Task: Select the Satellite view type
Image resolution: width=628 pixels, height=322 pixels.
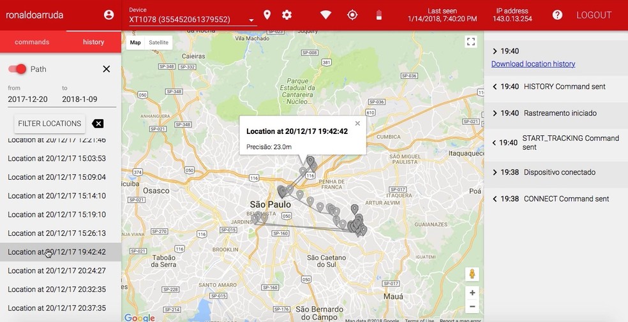Action: pos(159,42)
